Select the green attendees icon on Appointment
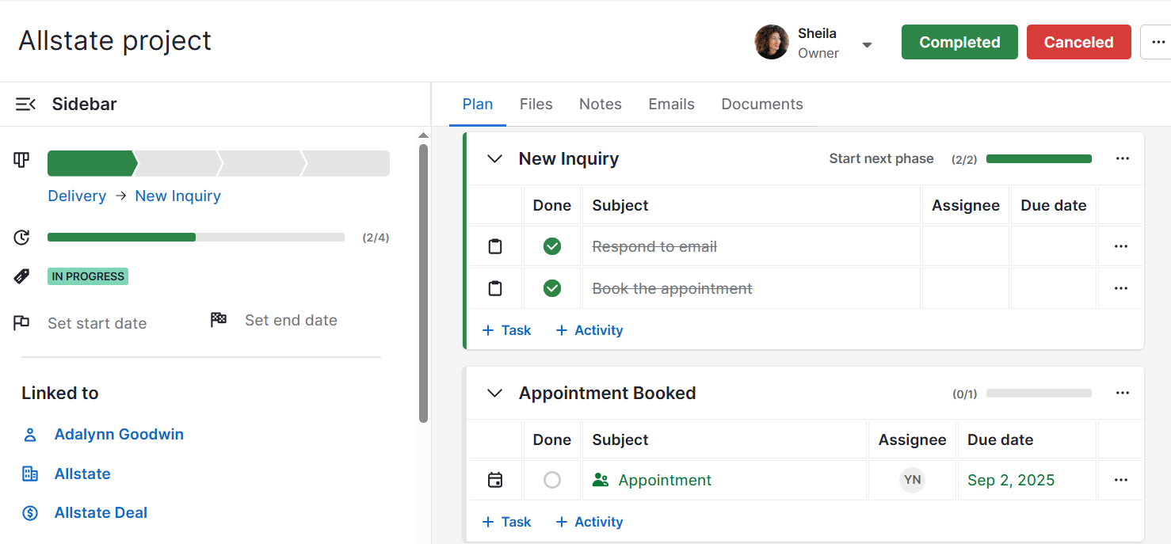Viewport: 1171px width, 544px height. 601,480
